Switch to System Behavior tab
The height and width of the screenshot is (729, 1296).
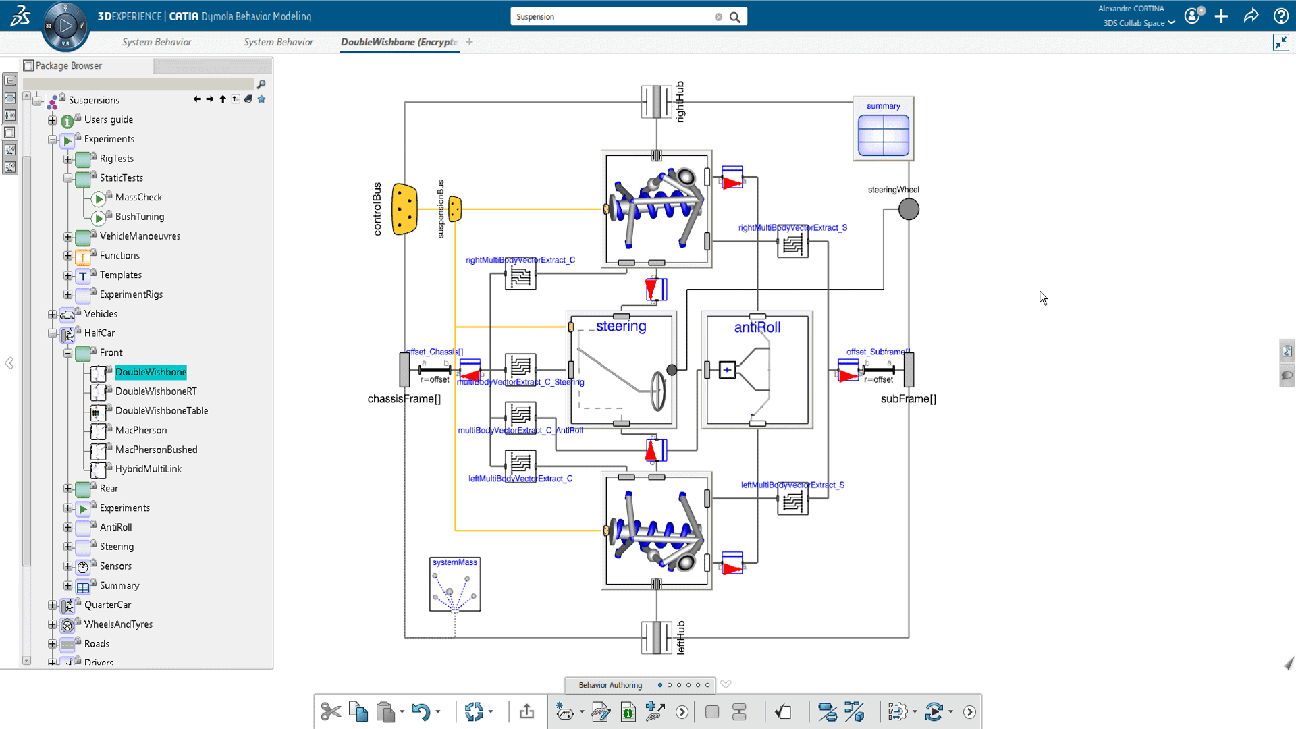pos(156,42)
